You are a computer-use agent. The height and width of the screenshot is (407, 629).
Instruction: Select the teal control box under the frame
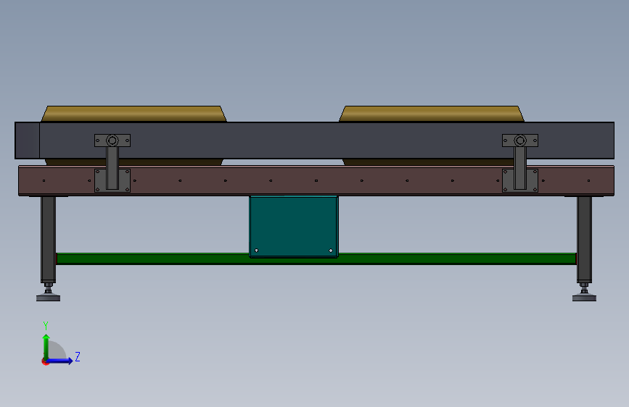294,227
